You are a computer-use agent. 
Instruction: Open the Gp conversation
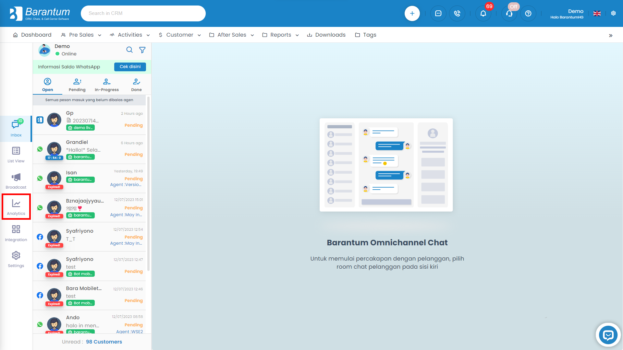(89, 120)
